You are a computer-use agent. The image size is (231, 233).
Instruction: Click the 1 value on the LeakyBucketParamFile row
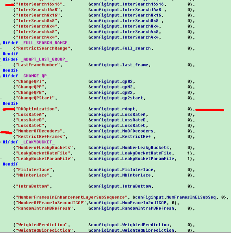(188, 159)
